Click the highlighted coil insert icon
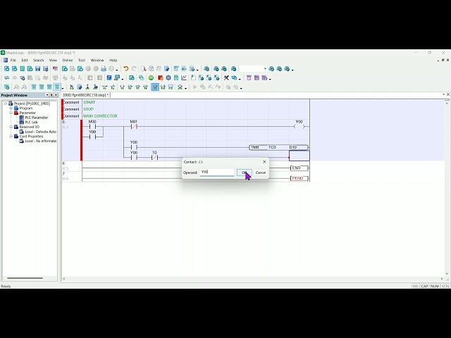This screenshot has width=451, height=338. (x=155, y=87)
